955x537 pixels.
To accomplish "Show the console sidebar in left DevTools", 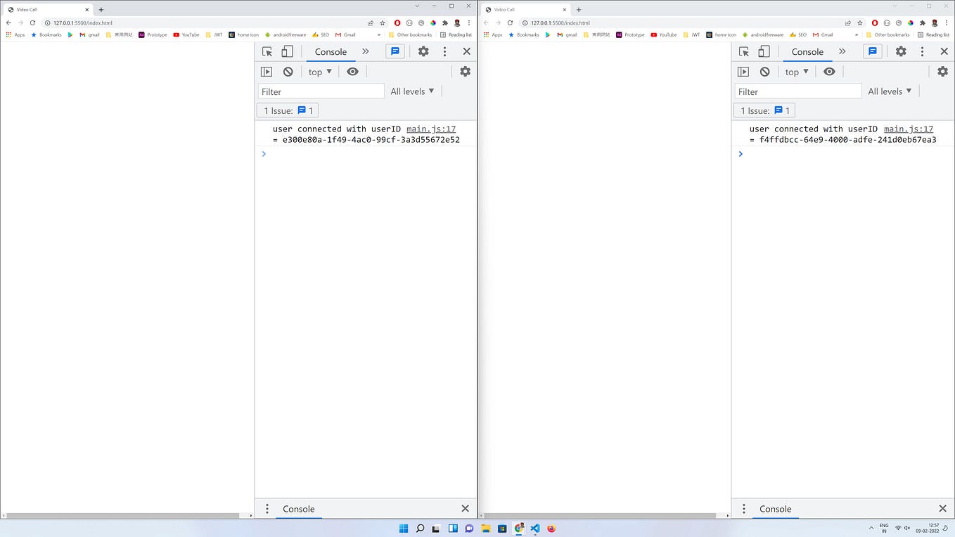I will coord(267,71).
